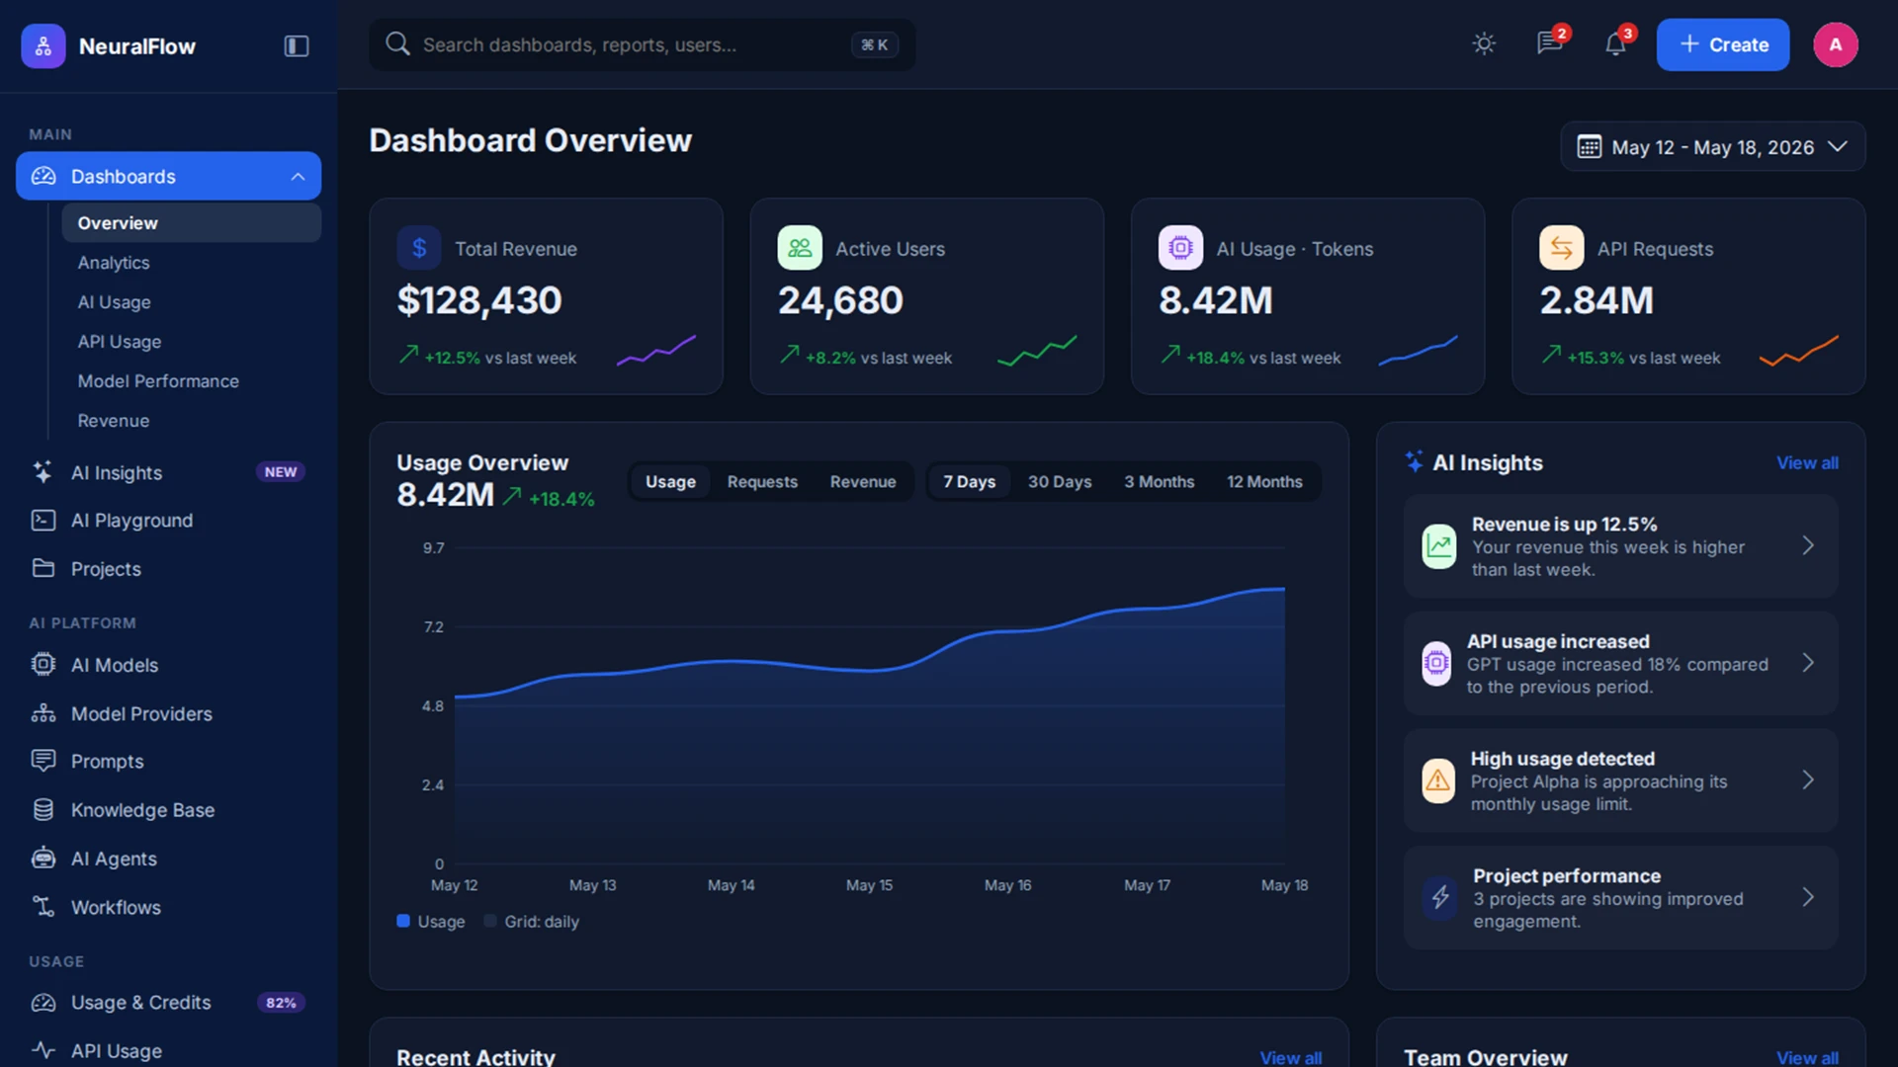Select the 7 Days range
Viewport: 1898px width, 1067px height.
pyautogui.click(x=969, y=482)
